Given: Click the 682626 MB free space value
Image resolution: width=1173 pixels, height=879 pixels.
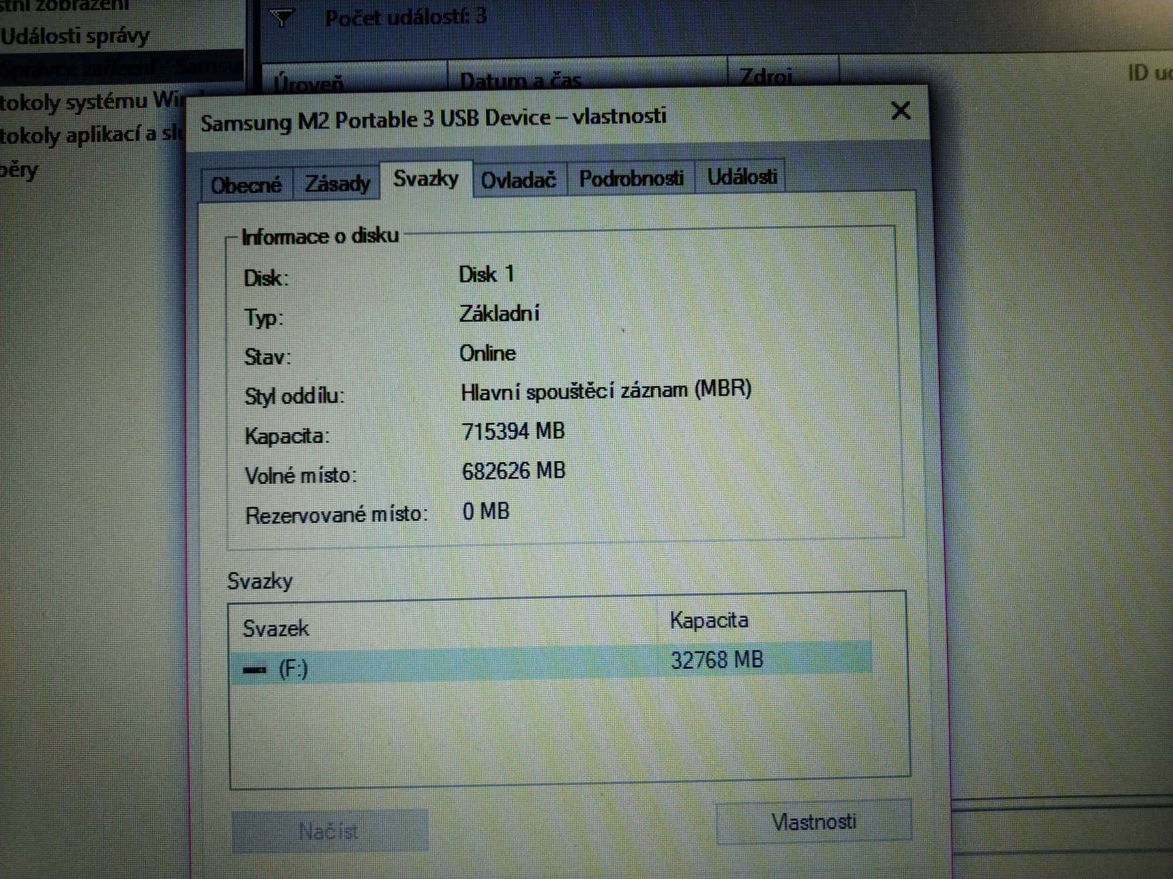Looking at the screenshot, I should point(514,471).
